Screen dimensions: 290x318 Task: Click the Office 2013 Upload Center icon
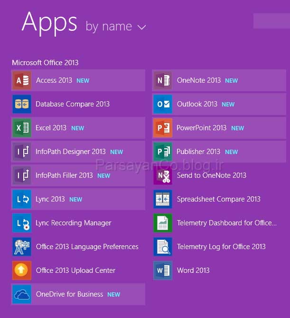pos(22,270)
